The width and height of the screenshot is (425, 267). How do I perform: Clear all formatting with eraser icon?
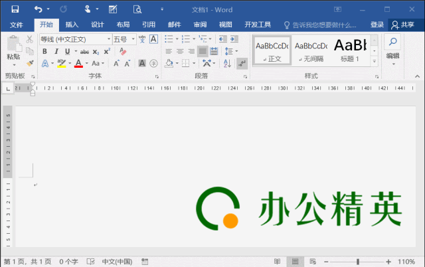pyautogui.click(x=123, y=51)
